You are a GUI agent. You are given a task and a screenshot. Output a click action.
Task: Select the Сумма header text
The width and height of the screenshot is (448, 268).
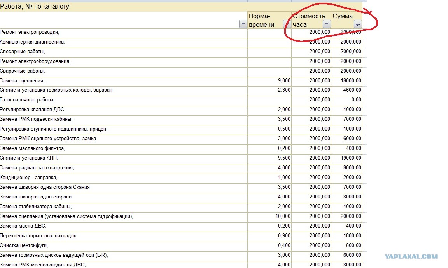pos(343,16)
